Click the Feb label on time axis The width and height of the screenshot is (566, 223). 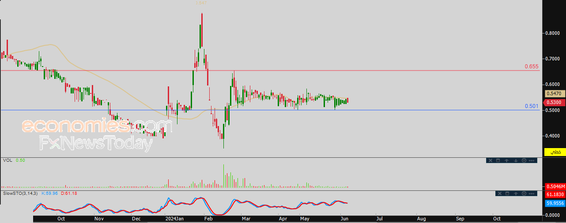click(x=209, y=218)
